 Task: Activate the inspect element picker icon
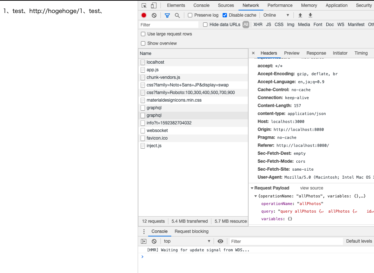144,5
